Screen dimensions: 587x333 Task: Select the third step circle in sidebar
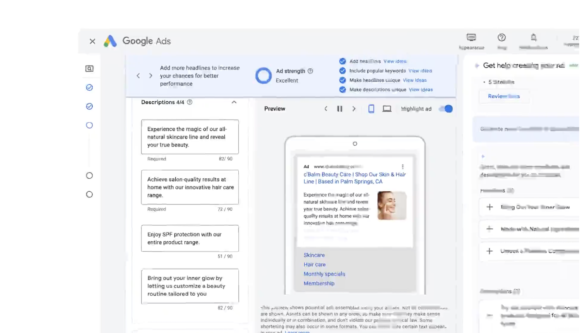tap(89, 125)
